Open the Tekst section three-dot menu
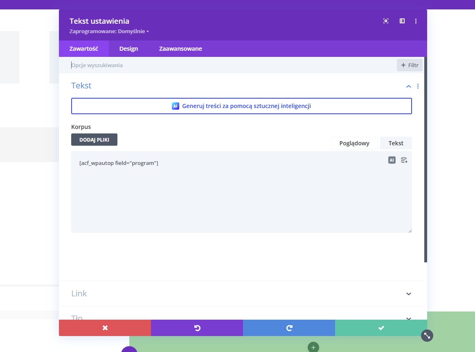The width and height of the screenshot is (475, 352). tap(418, 86)
